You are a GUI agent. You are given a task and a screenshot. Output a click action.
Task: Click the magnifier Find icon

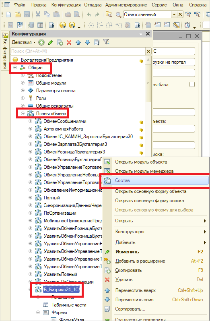coord(118,15)
